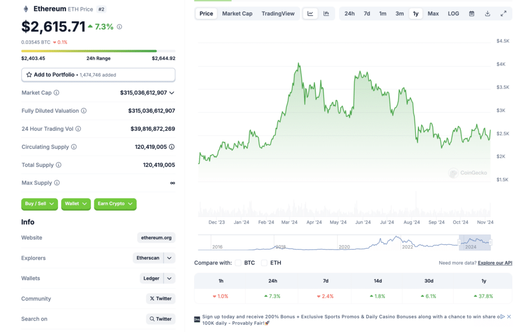
Task: Set chart range to 24h
Action: click(x=350, y=13)
